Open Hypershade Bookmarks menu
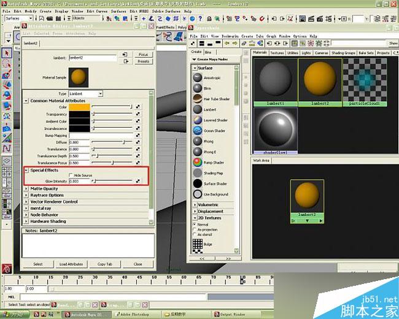399x319 pixels. [x=230, y=36]
